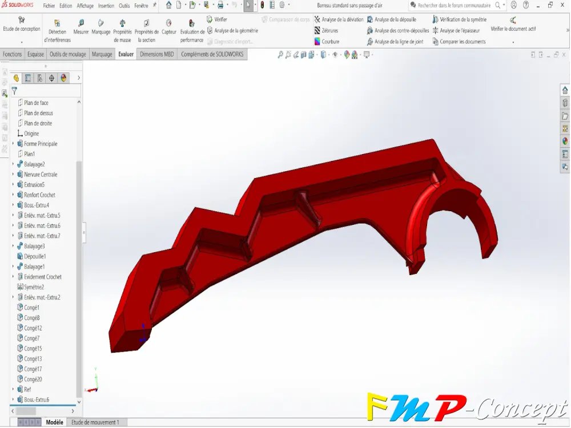This screenshot has width=571, height=428.
Task: Select the Mesurer tool
Action: tap(81, 27)
